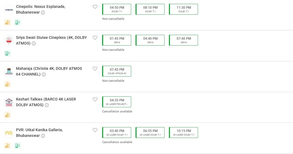Toggle the heart for Sriya Swati Stutee Cineplexx
Image resolution: width=293 pixels, height=154 pixels.
[x=95, y=38]
